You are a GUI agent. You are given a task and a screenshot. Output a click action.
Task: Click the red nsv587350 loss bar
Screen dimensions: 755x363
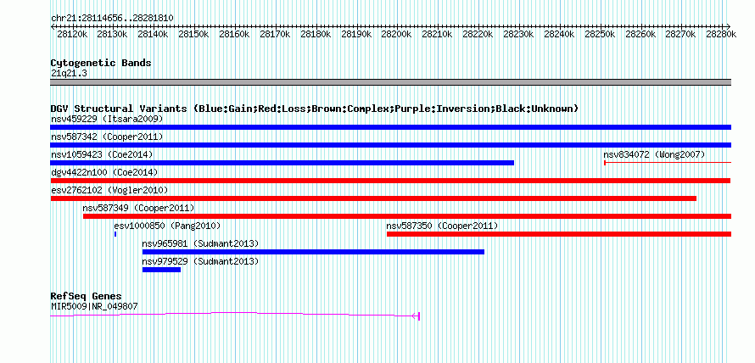(x=559, y=234)
